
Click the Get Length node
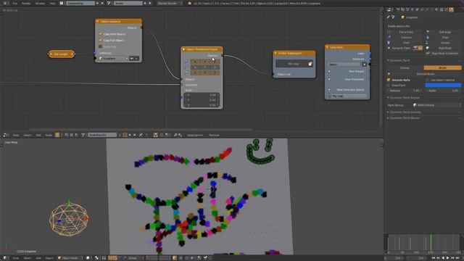[61, 54]
